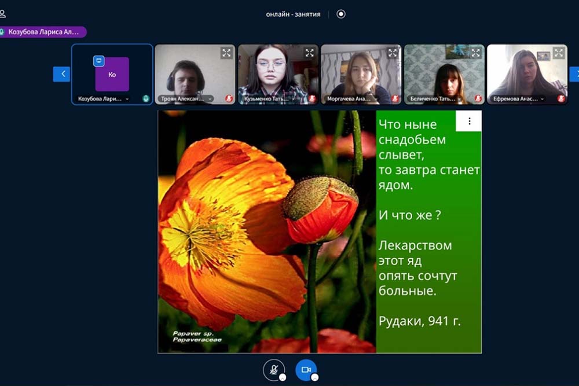Click presenter screen icon on Козубова's tile

pyautogui.click(x=99, y=61)
